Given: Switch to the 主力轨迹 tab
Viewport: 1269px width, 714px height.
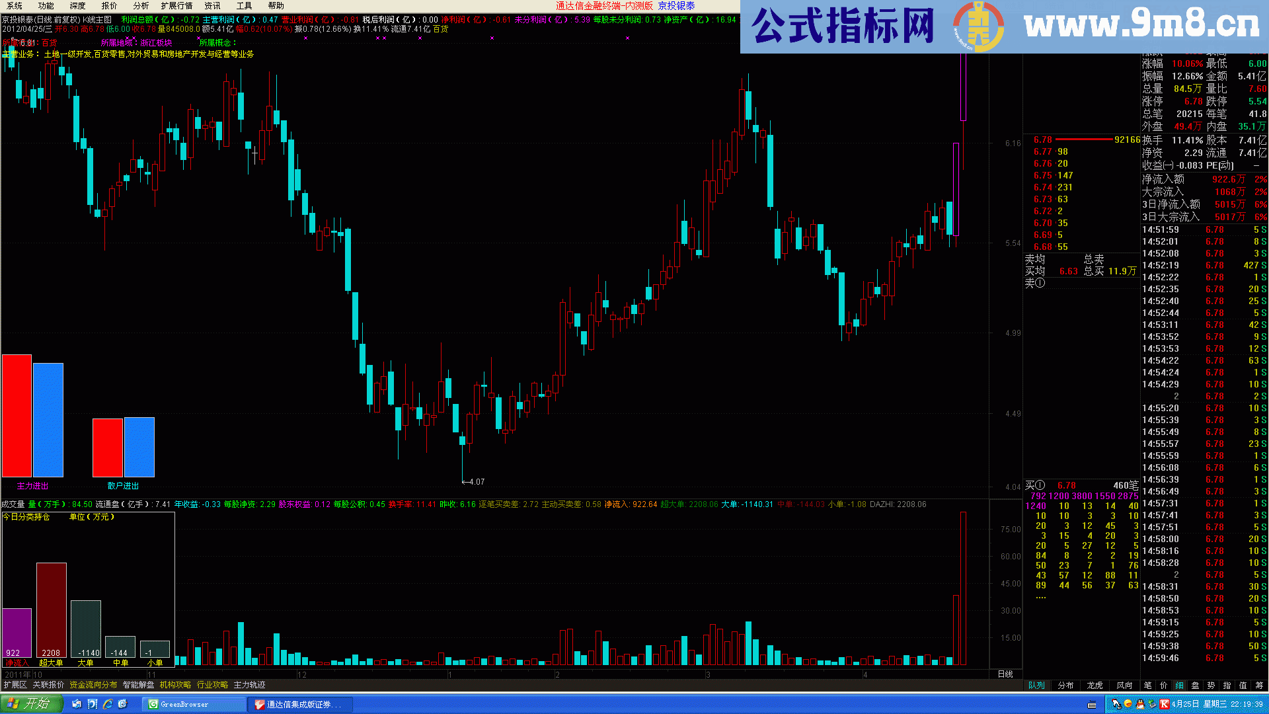Looking at the screenshot, I should [x=249, y=685].
